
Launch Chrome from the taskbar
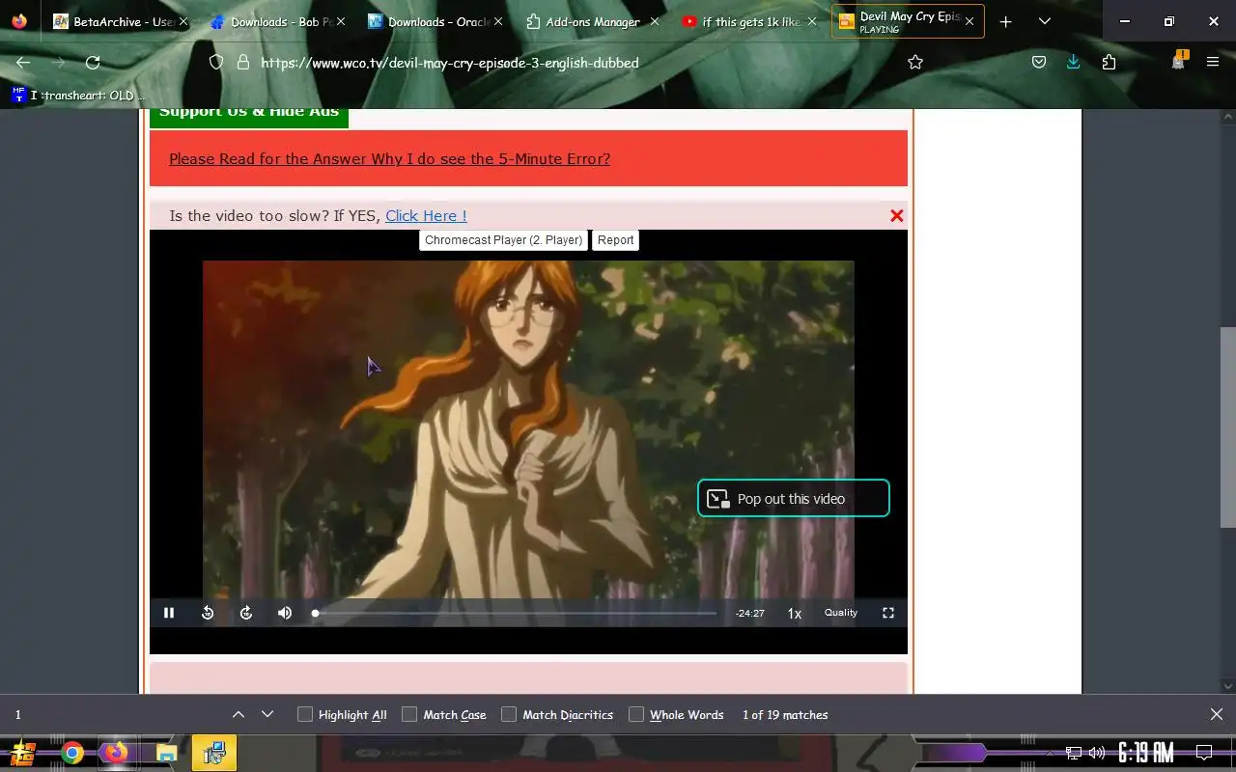click(x=72, y=753)
